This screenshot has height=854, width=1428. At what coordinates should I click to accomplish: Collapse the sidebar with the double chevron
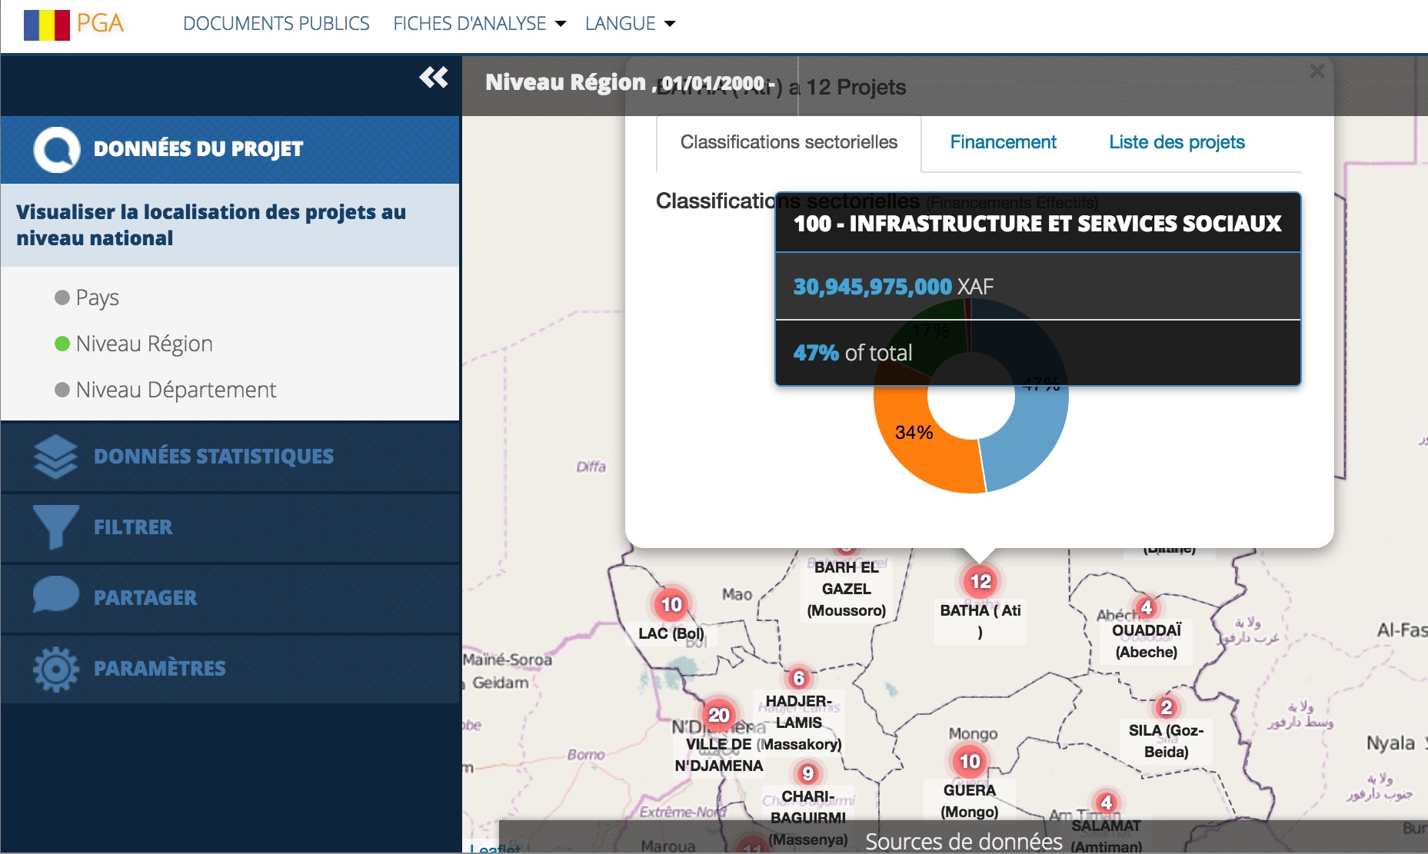tap(434, 78)
